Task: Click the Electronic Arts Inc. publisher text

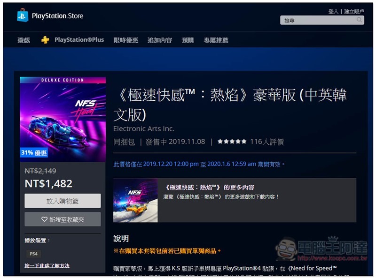Action: click(x=144, y=129)
